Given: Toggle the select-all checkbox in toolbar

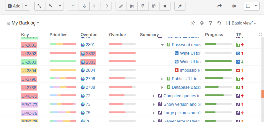Looking at the screenshot, I should coord(248,6).
